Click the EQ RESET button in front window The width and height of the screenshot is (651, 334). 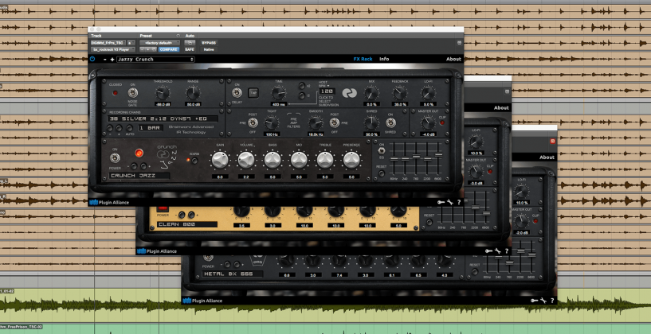(x=382, y=173)
